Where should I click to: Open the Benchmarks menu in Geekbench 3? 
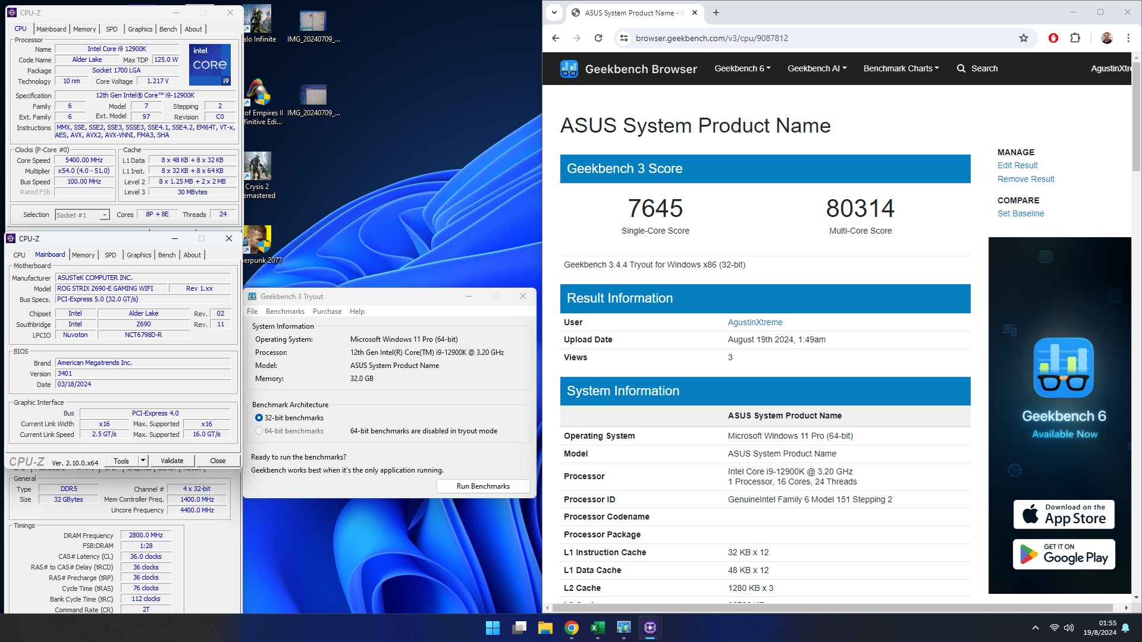click(285, 311)
